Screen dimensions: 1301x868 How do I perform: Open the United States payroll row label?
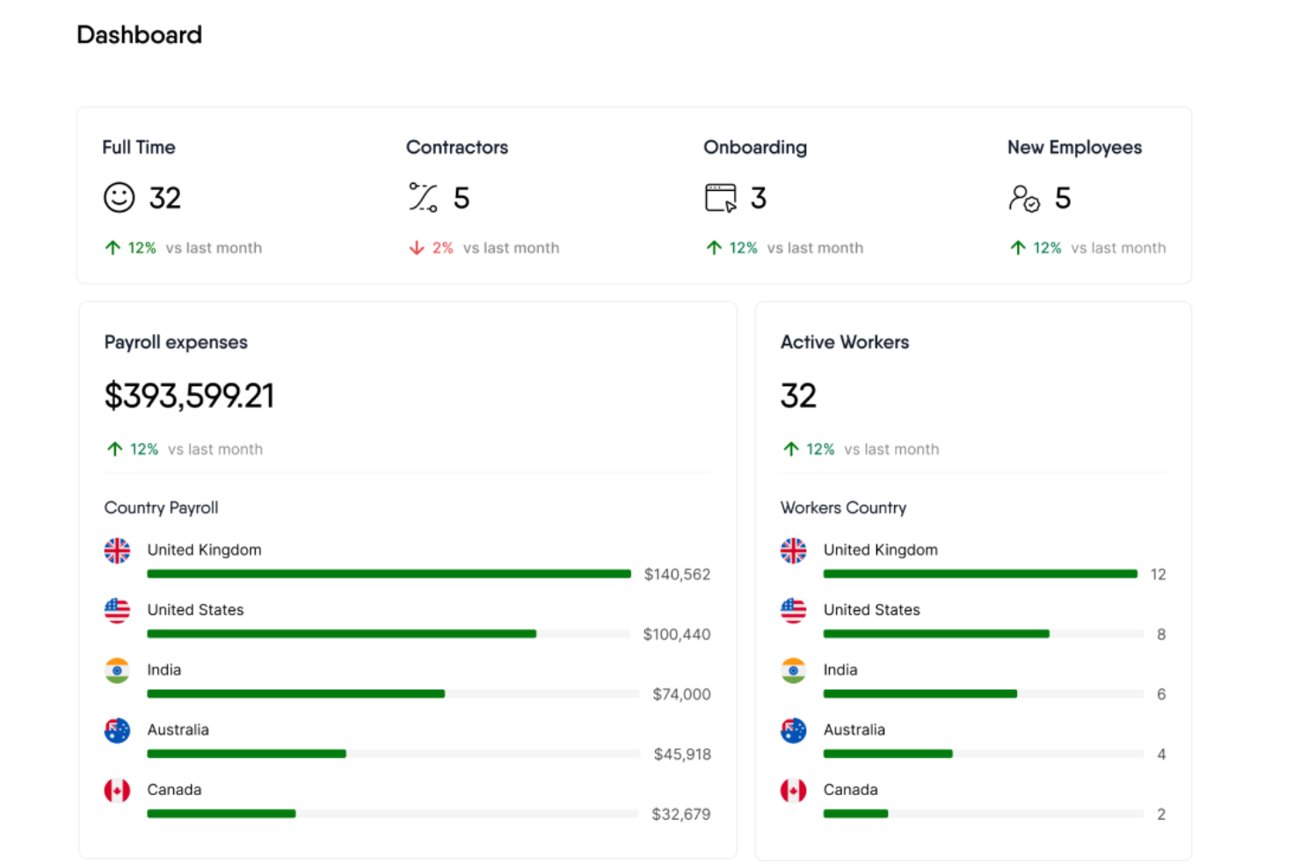(x=195, y=610)
